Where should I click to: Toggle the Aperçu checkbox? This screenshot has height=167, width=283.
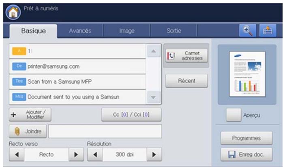click(x=234, y=115)
